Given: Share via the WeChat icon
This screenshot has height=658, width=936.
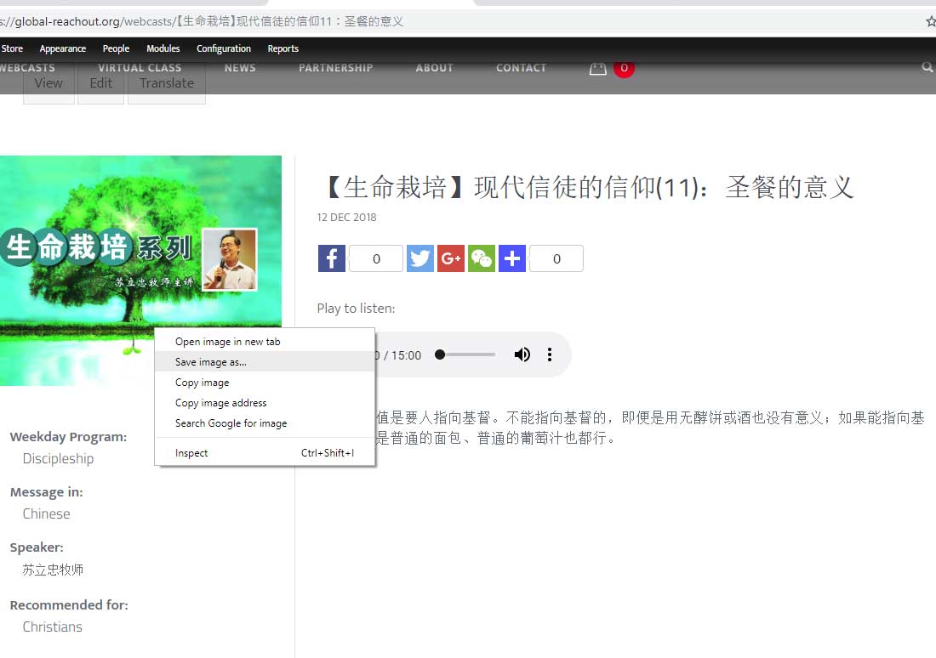Looking at the screenshot, I should point(481,258).
